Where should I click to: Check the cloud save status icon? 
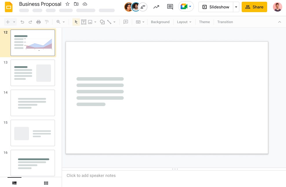point(85,4)
